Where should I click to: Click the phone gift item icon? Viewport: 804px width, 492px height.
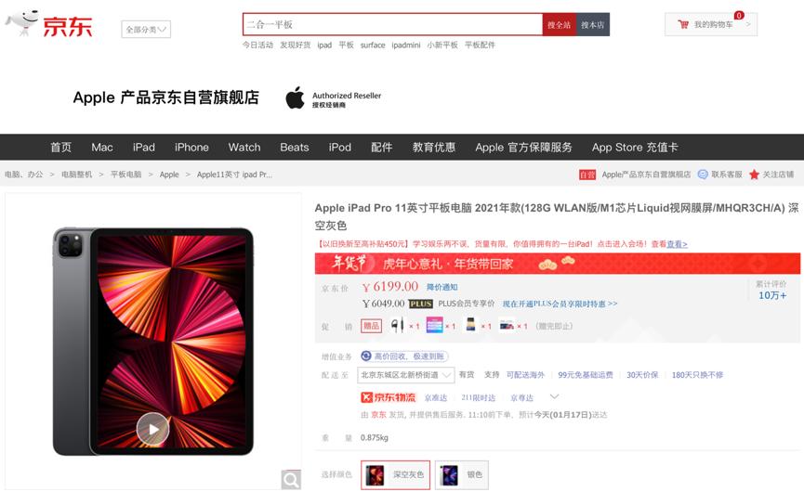(x=470, y=325)
